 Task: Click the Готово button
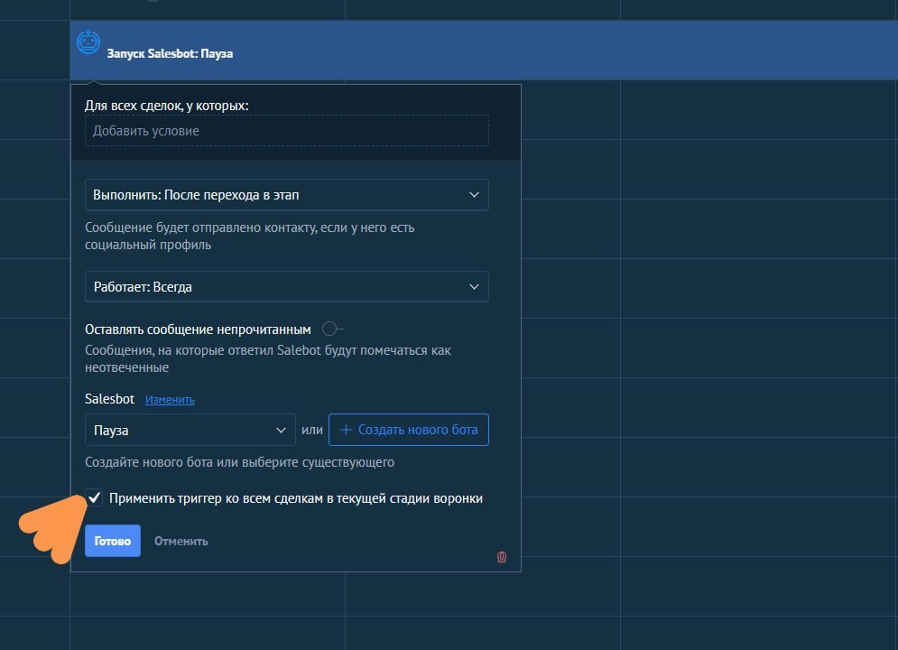click(x=113, y=541)
